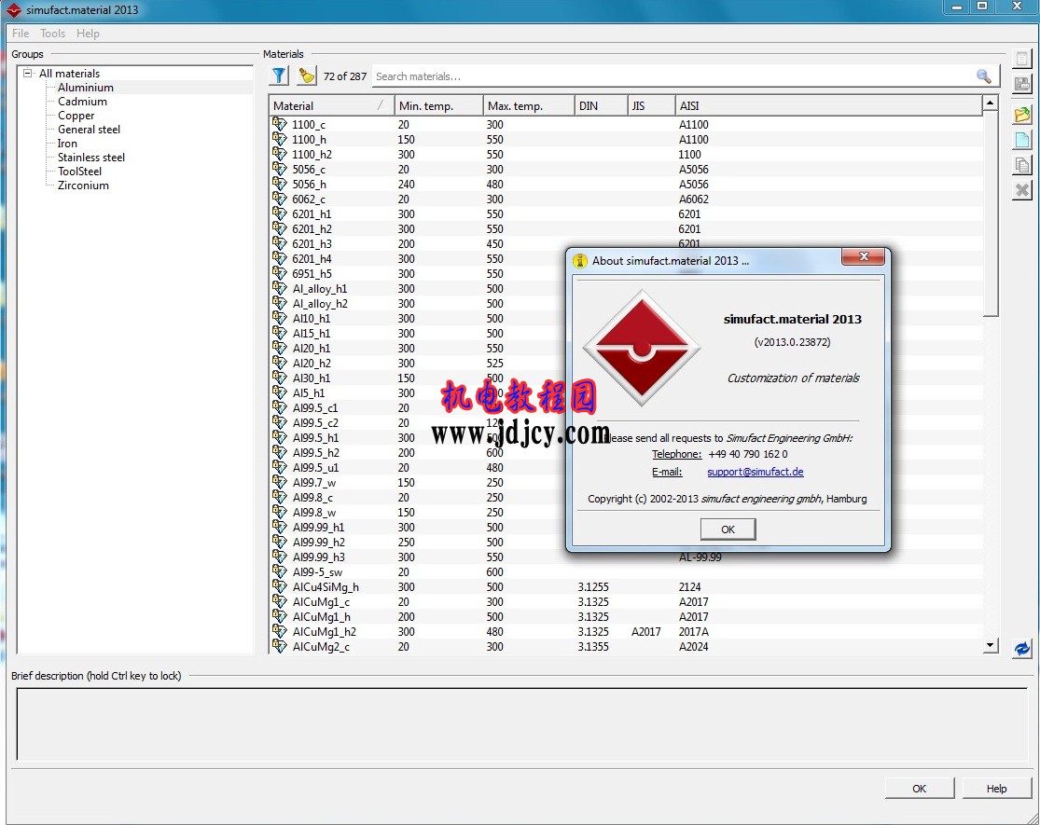Click the material icon of row Al30_h1
1040x825 pixels.
point(279,378)
